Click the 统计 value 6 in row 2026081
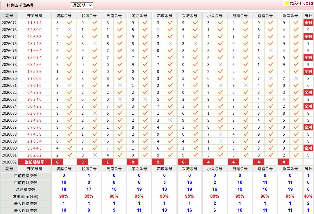 click(x=308, y=85)
